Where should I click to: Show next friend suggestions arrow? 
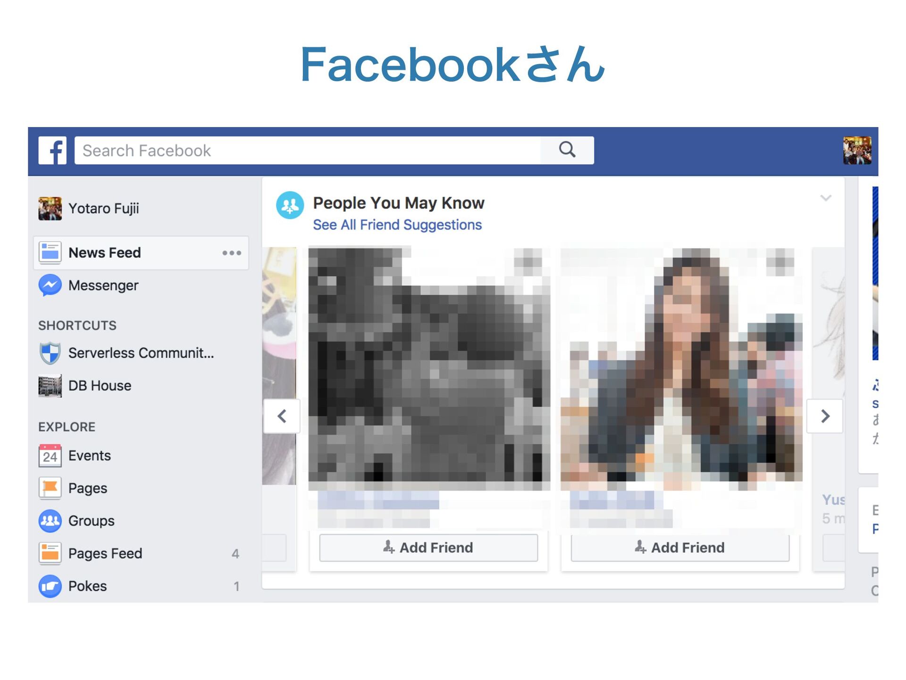825,416
